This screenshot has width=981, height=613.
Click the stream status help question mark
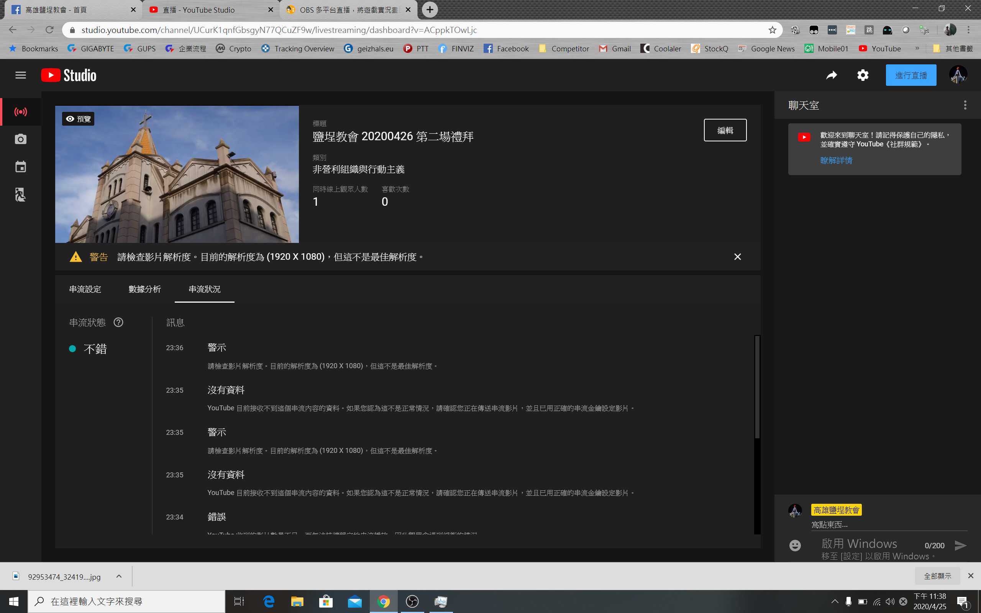pos(118,322)
